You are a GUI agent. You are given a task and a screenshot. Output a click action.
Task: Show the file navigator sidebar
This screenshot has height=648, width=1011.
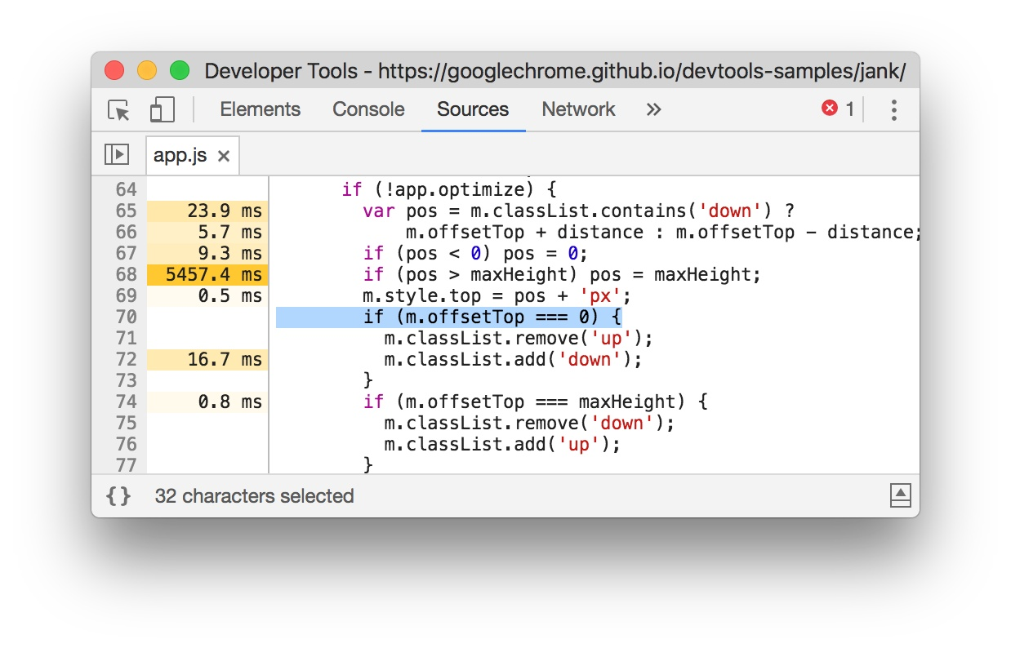click(x=117, y=153)
